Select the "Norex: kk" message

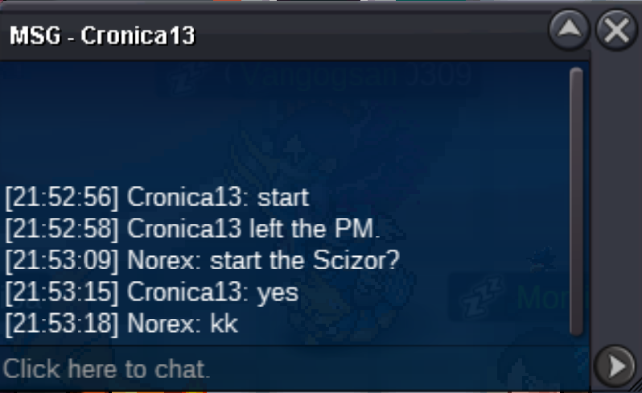[x=121, y=324]
